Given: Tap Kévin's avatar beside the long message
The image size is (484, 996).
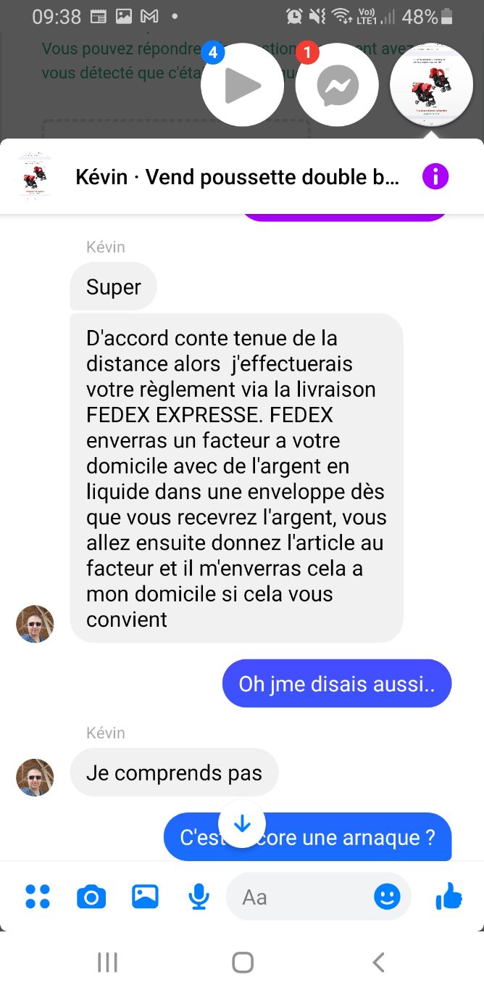Looking at the screenshot, I should 35,624.
